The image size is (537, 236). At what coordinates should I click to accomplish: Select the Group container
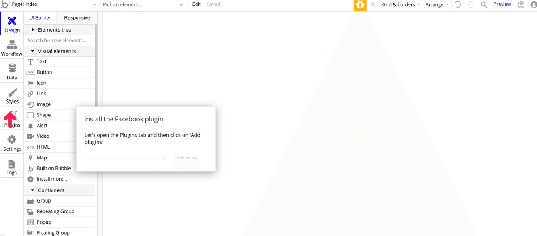click(60, 201)
